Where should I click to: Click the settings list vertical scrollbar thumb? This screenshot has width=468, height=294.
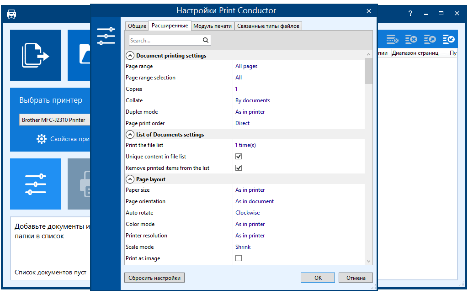tap(368, 71)
